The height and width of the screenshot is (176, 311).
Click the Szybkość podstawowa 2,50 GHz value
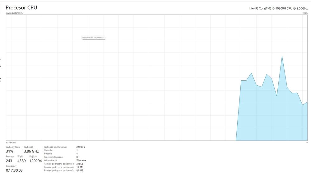[x=81, y=147]
